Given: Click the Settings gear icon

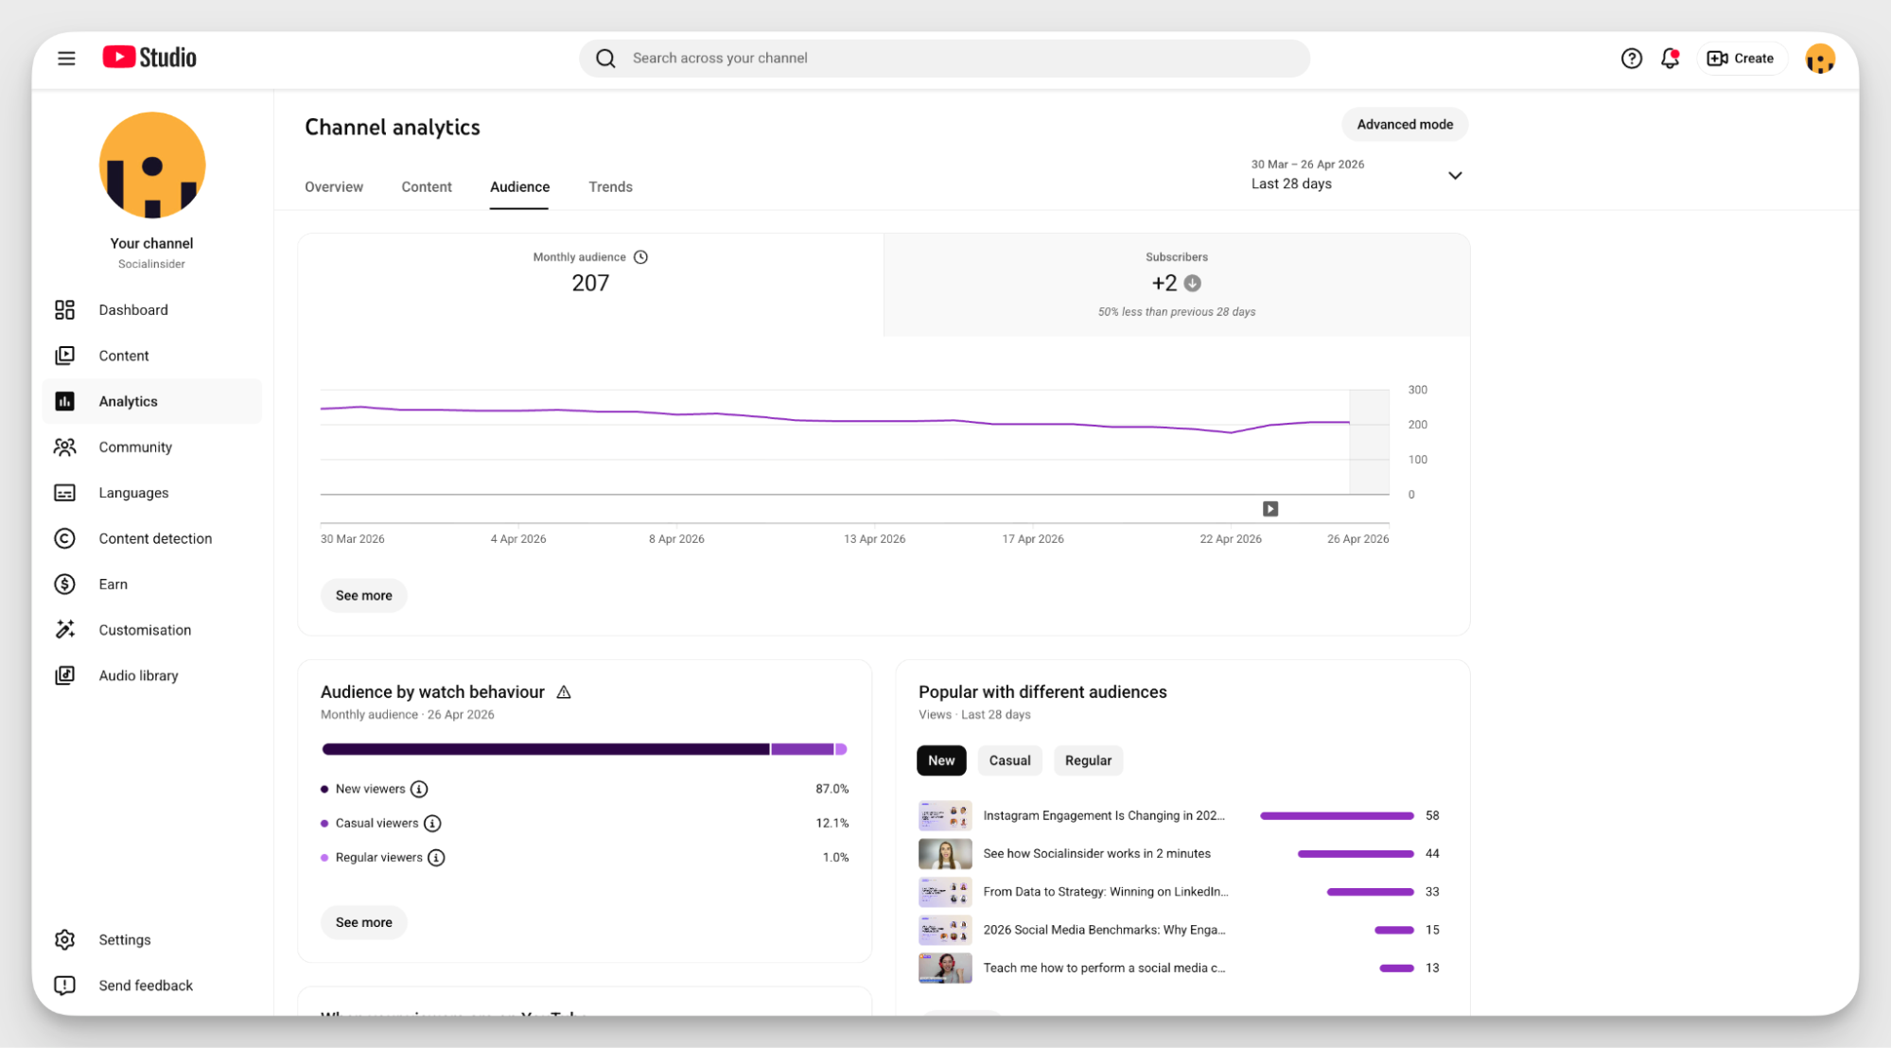Looking at the screenshot, I should coord(64,939).
